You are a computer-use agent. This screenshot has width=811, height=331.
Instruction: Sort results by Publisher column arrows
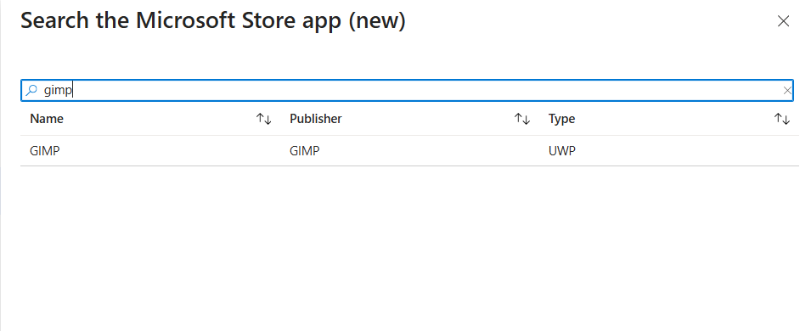[x=522, y=119]
